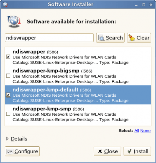
Task: Uncheck the ndiswrapper-kmp-default checkbox
Action: coord(8,95)
